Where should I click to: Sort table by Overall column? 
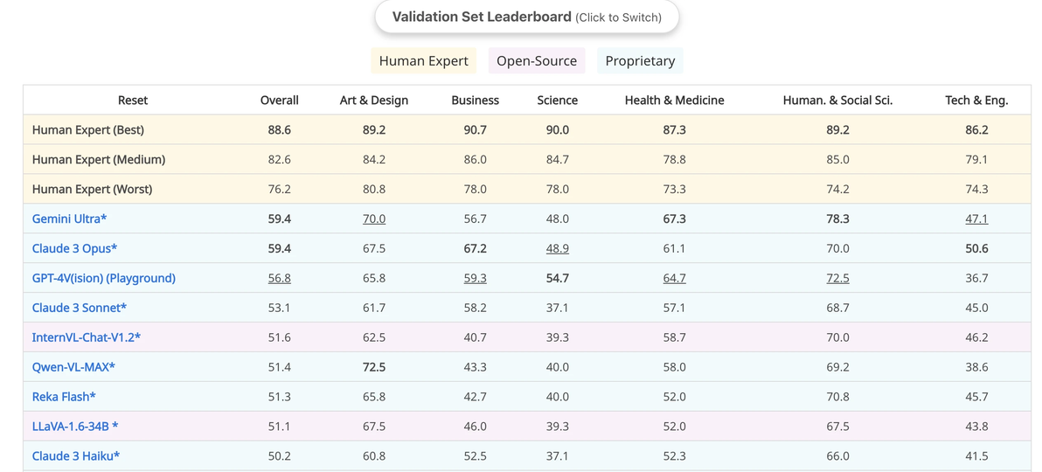[x=279, y=101]
